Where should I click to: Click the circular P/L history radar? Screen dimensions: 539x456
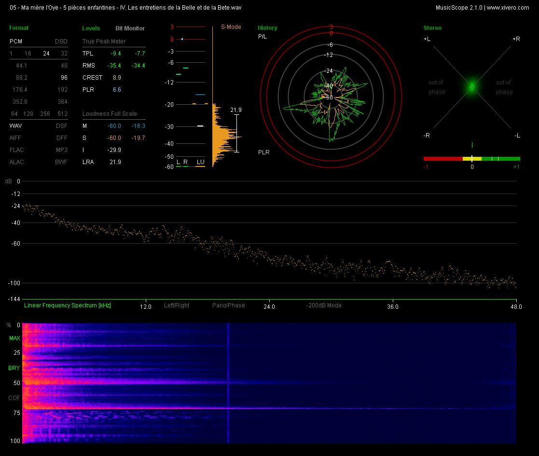click(x=331, y=97)
